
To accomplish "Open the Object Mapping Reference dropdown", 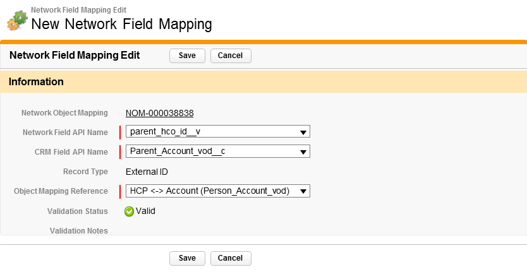I will click(x=217, y=191).
